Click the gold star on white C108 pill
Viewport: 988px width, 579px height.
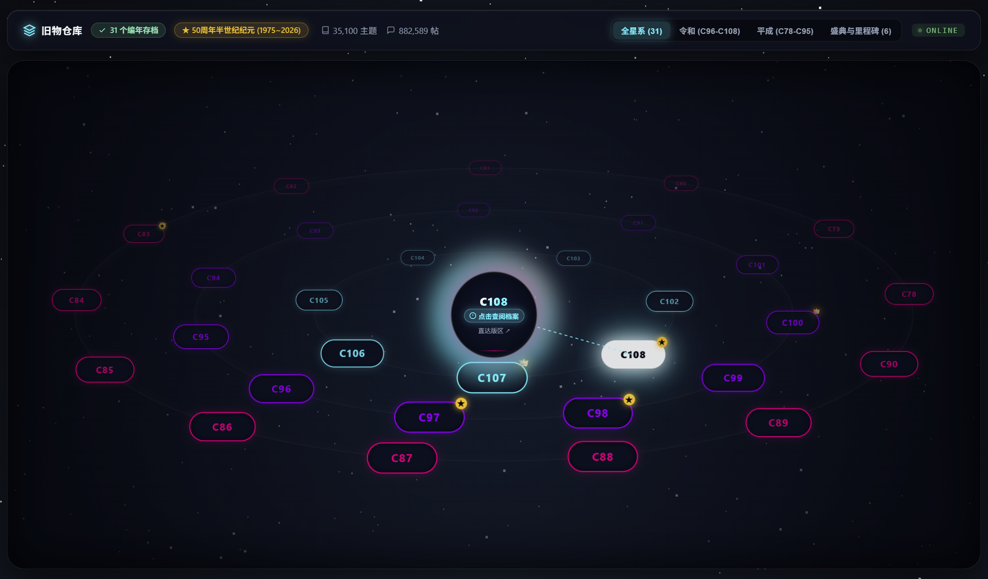pyautogui.click(x=662, y=342)
